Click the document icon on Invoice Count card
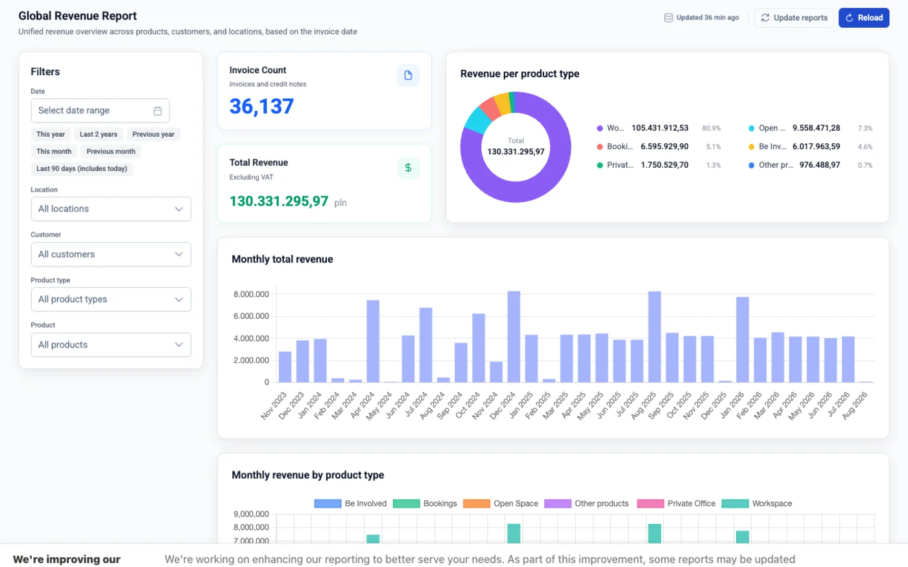Screen dimensions: 908x567 [x=408, y=75]
